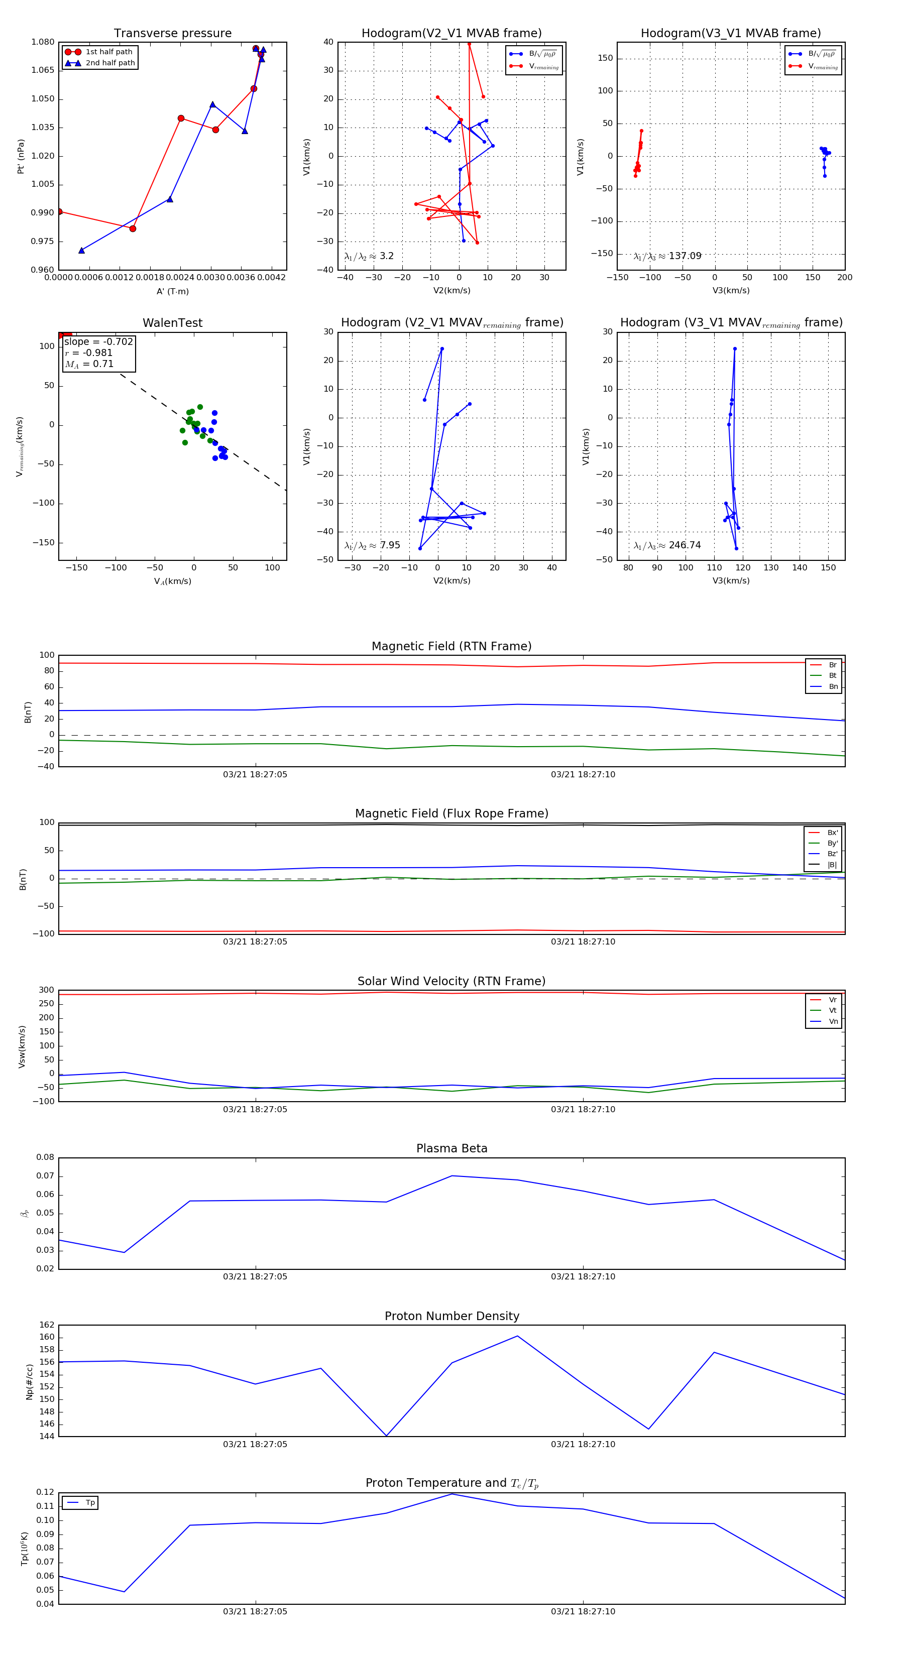Click "03/21 18:27:10" tick under Flux Rope Frame plot
The height and width of the screenshot is (1657, 904).
[583, 941]
